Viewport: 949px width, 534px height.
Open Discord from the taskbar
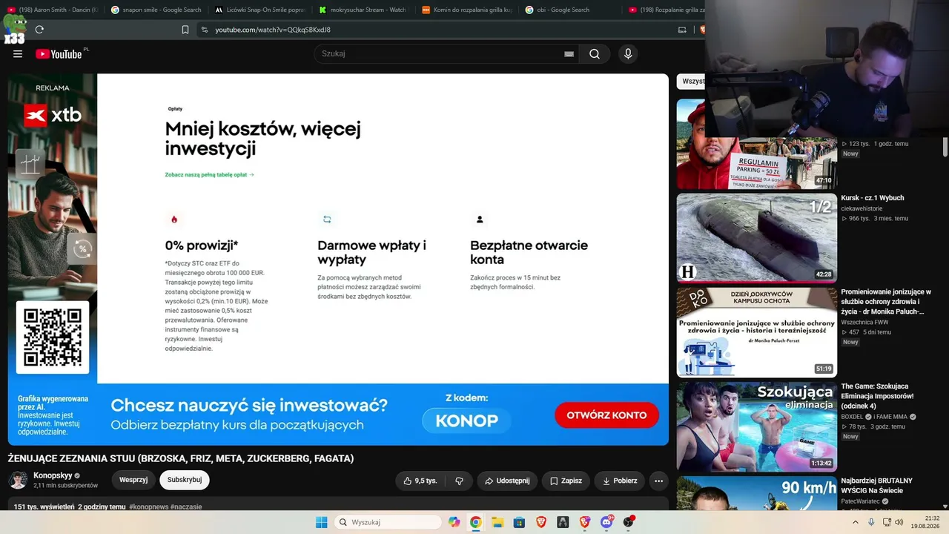tap(606, 522)
